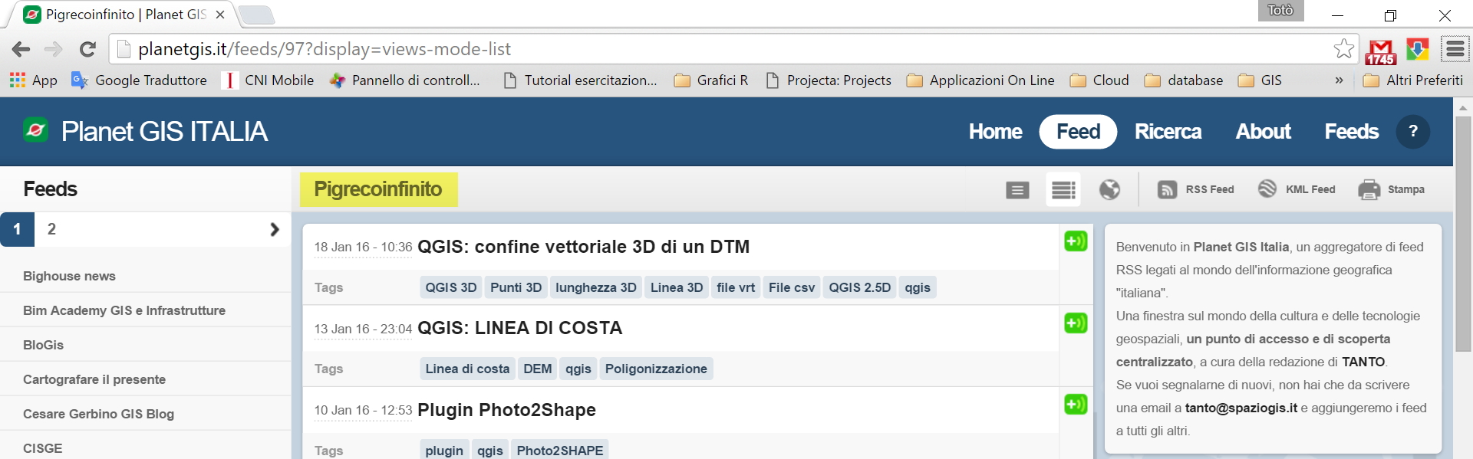
Task: Reload the page in the browser
Action: coord(87,50)
